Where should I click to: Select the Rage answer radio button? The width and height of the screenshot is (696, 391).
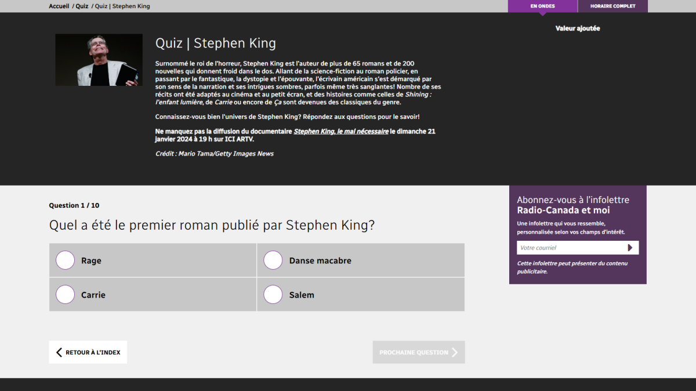[66, 260]
